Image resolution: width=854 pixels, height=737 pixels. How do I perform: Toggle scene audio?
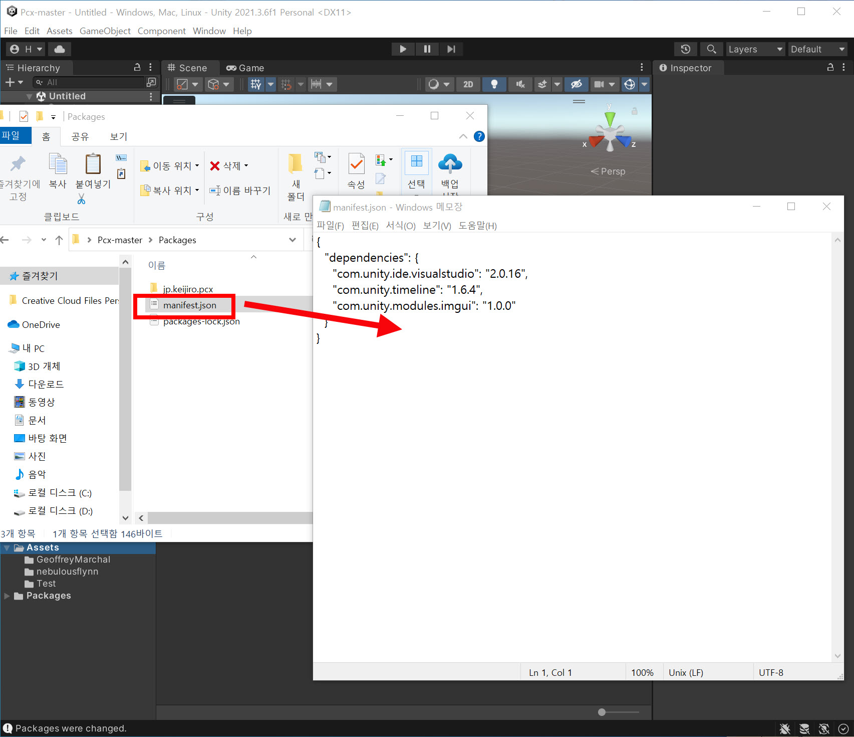click(520, 84)
